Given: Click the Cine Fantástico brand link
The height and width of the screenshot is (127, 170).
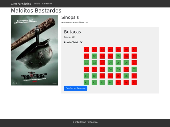Looking at the screenshot, I should point(21,4).
